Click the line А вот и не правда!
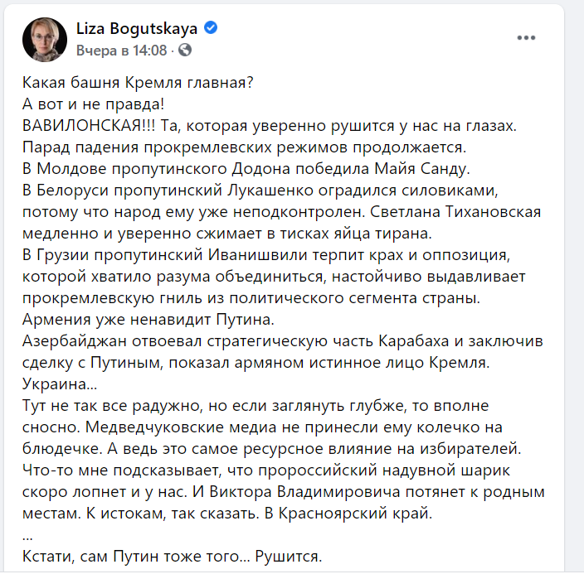 point(93,104)
